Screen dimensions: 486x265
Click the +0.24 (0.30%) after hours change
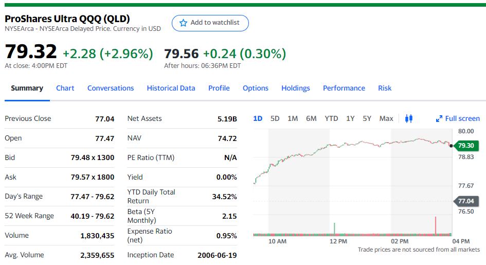(x=245, y=54)
